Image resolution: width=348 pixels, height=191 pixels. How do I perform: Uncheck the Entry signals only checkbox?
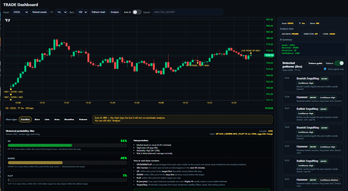[x=325, y=69]
